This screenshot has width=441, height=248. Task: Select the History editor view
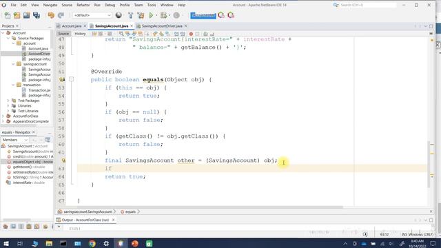[x=80, y=34]
